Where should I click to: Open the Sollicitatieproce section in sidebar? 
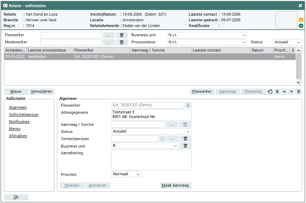[x=24, y=114]
